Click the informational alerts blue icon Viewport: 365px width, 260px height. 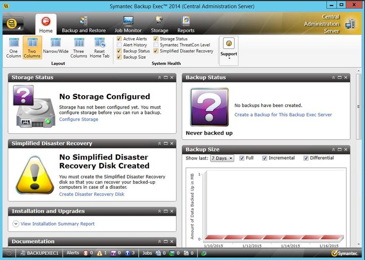pyautogui.click(x=127, y=253)
